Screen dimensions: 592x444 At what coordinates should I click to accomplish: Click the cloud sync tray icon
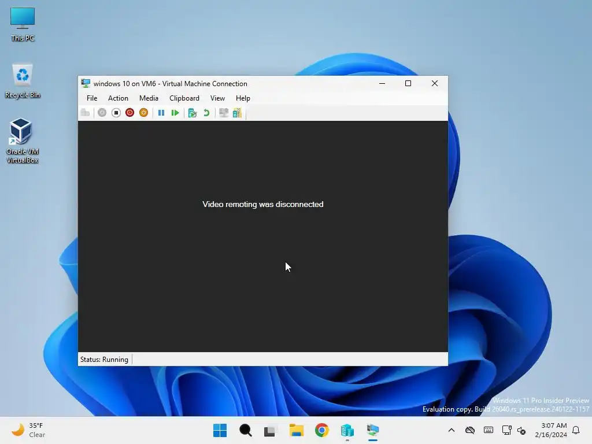click(469, 430)
